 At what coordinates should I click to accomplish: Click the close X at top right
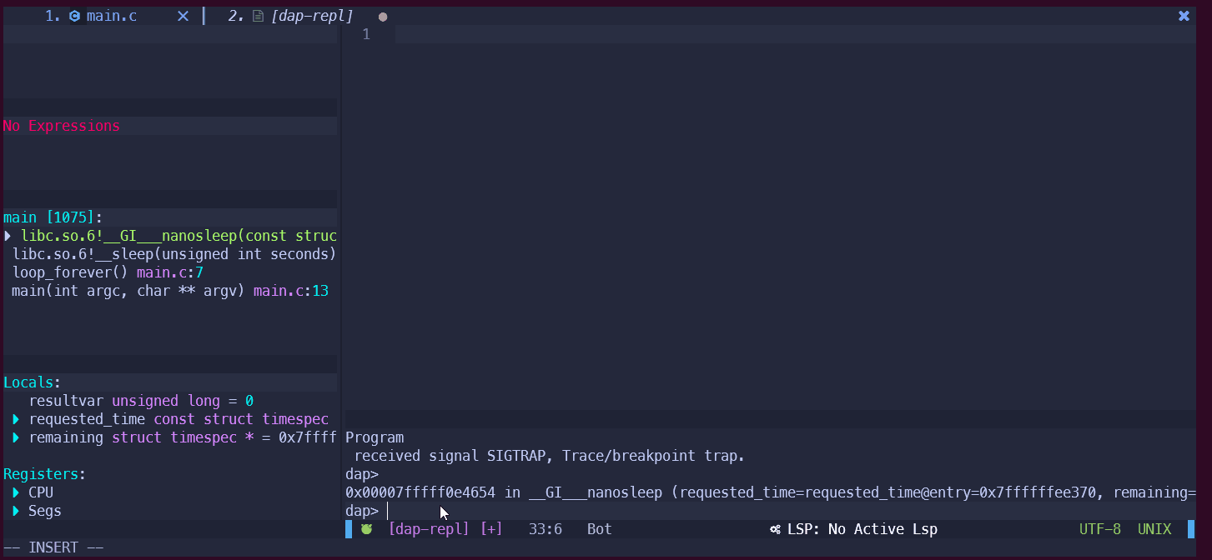[x=1184, y=16]
